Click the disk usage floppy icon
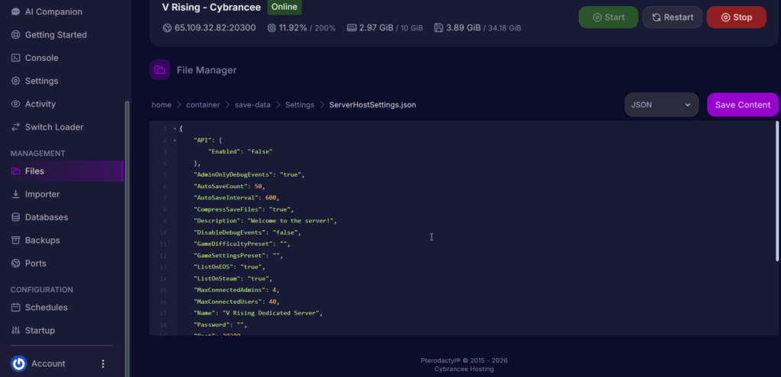Screen dimensions: 781x377 click(x=439, y=28)
